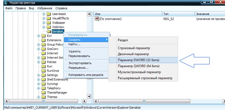Click the RunOnce folder icon
Viewport: 225px width, 110px height.
click(43, 71)
